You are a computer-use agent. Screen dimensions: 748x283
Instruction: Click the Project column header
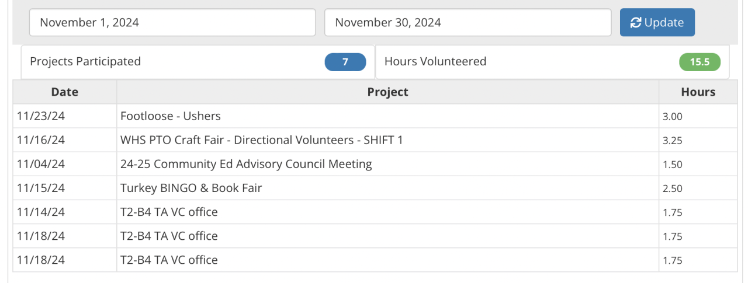pyautogui.click(x=387, y=92)
